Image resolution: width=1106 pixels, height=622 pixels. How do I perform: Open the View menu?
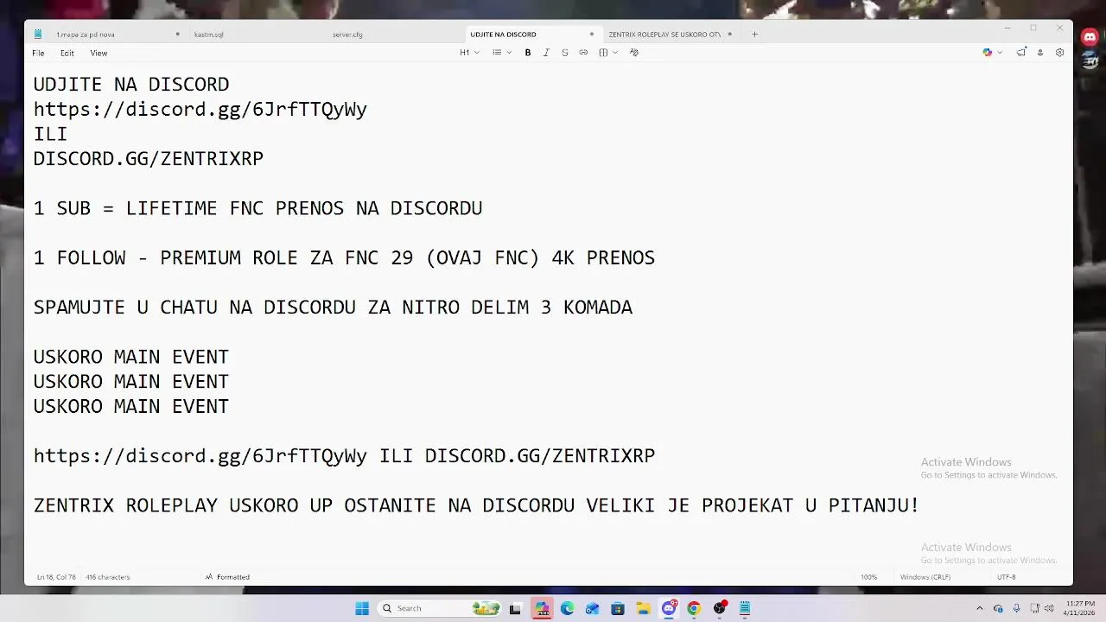pos(99,53)
